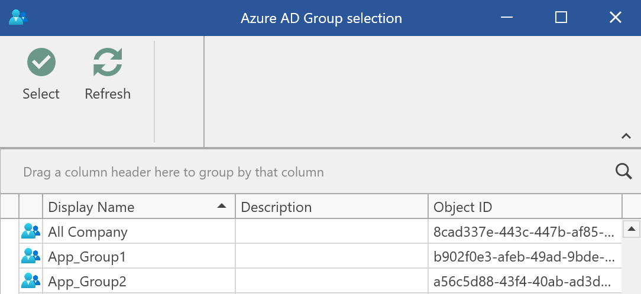Collapse the ribbon with the chevron
This screenshot has height=294, width=641.
pyautogui.click(x=626, y=136)
